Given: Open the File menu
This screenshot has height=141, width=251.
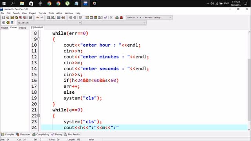Looking at the screenshot, I should [3, 13].
